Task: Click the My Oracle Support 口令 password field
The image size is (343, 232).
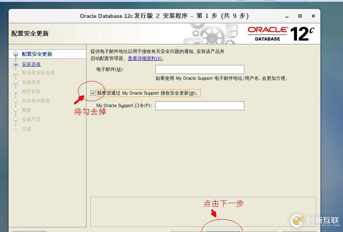Action: click(x=200, y=105)
